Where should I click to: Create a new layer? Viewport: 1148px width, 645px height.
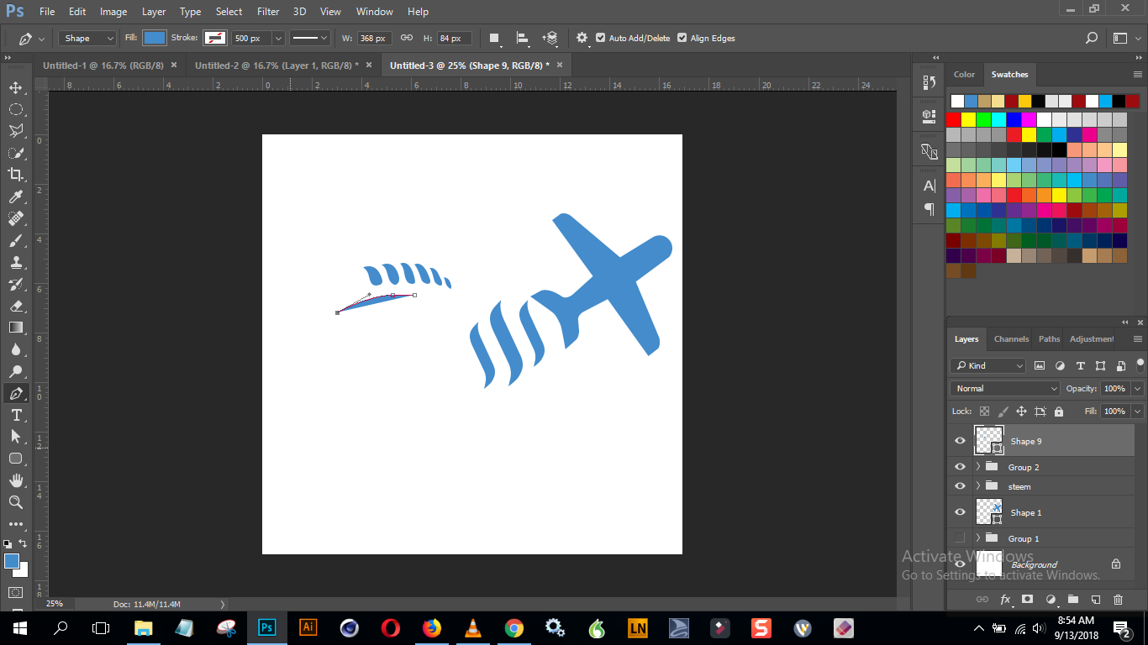coord(1095,600)
